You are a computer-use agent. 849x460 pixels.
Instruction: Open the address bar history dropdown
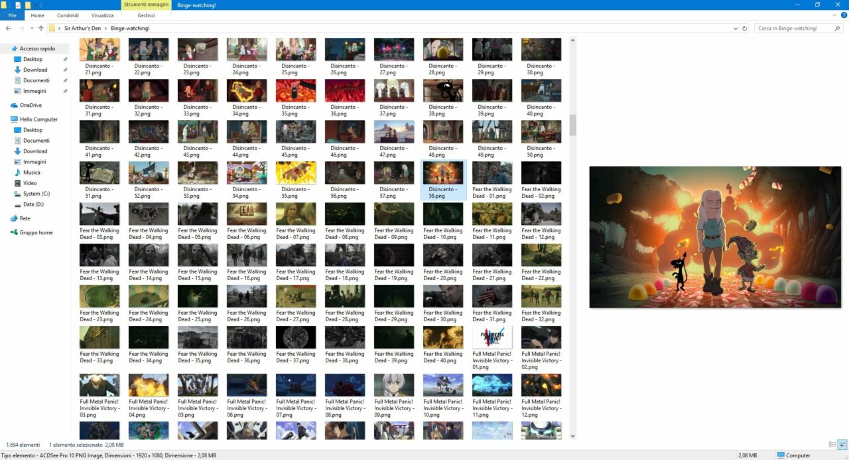736,29
